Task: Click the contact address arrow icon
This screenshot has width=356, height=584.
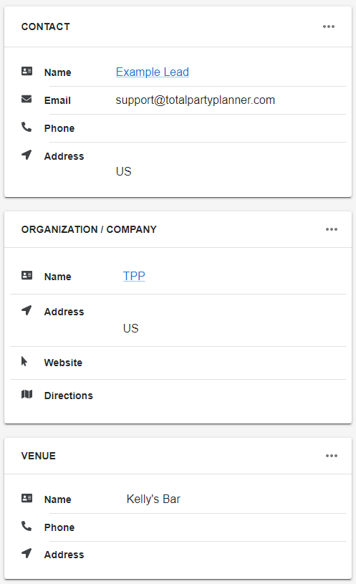Action: tap(27, 155)
